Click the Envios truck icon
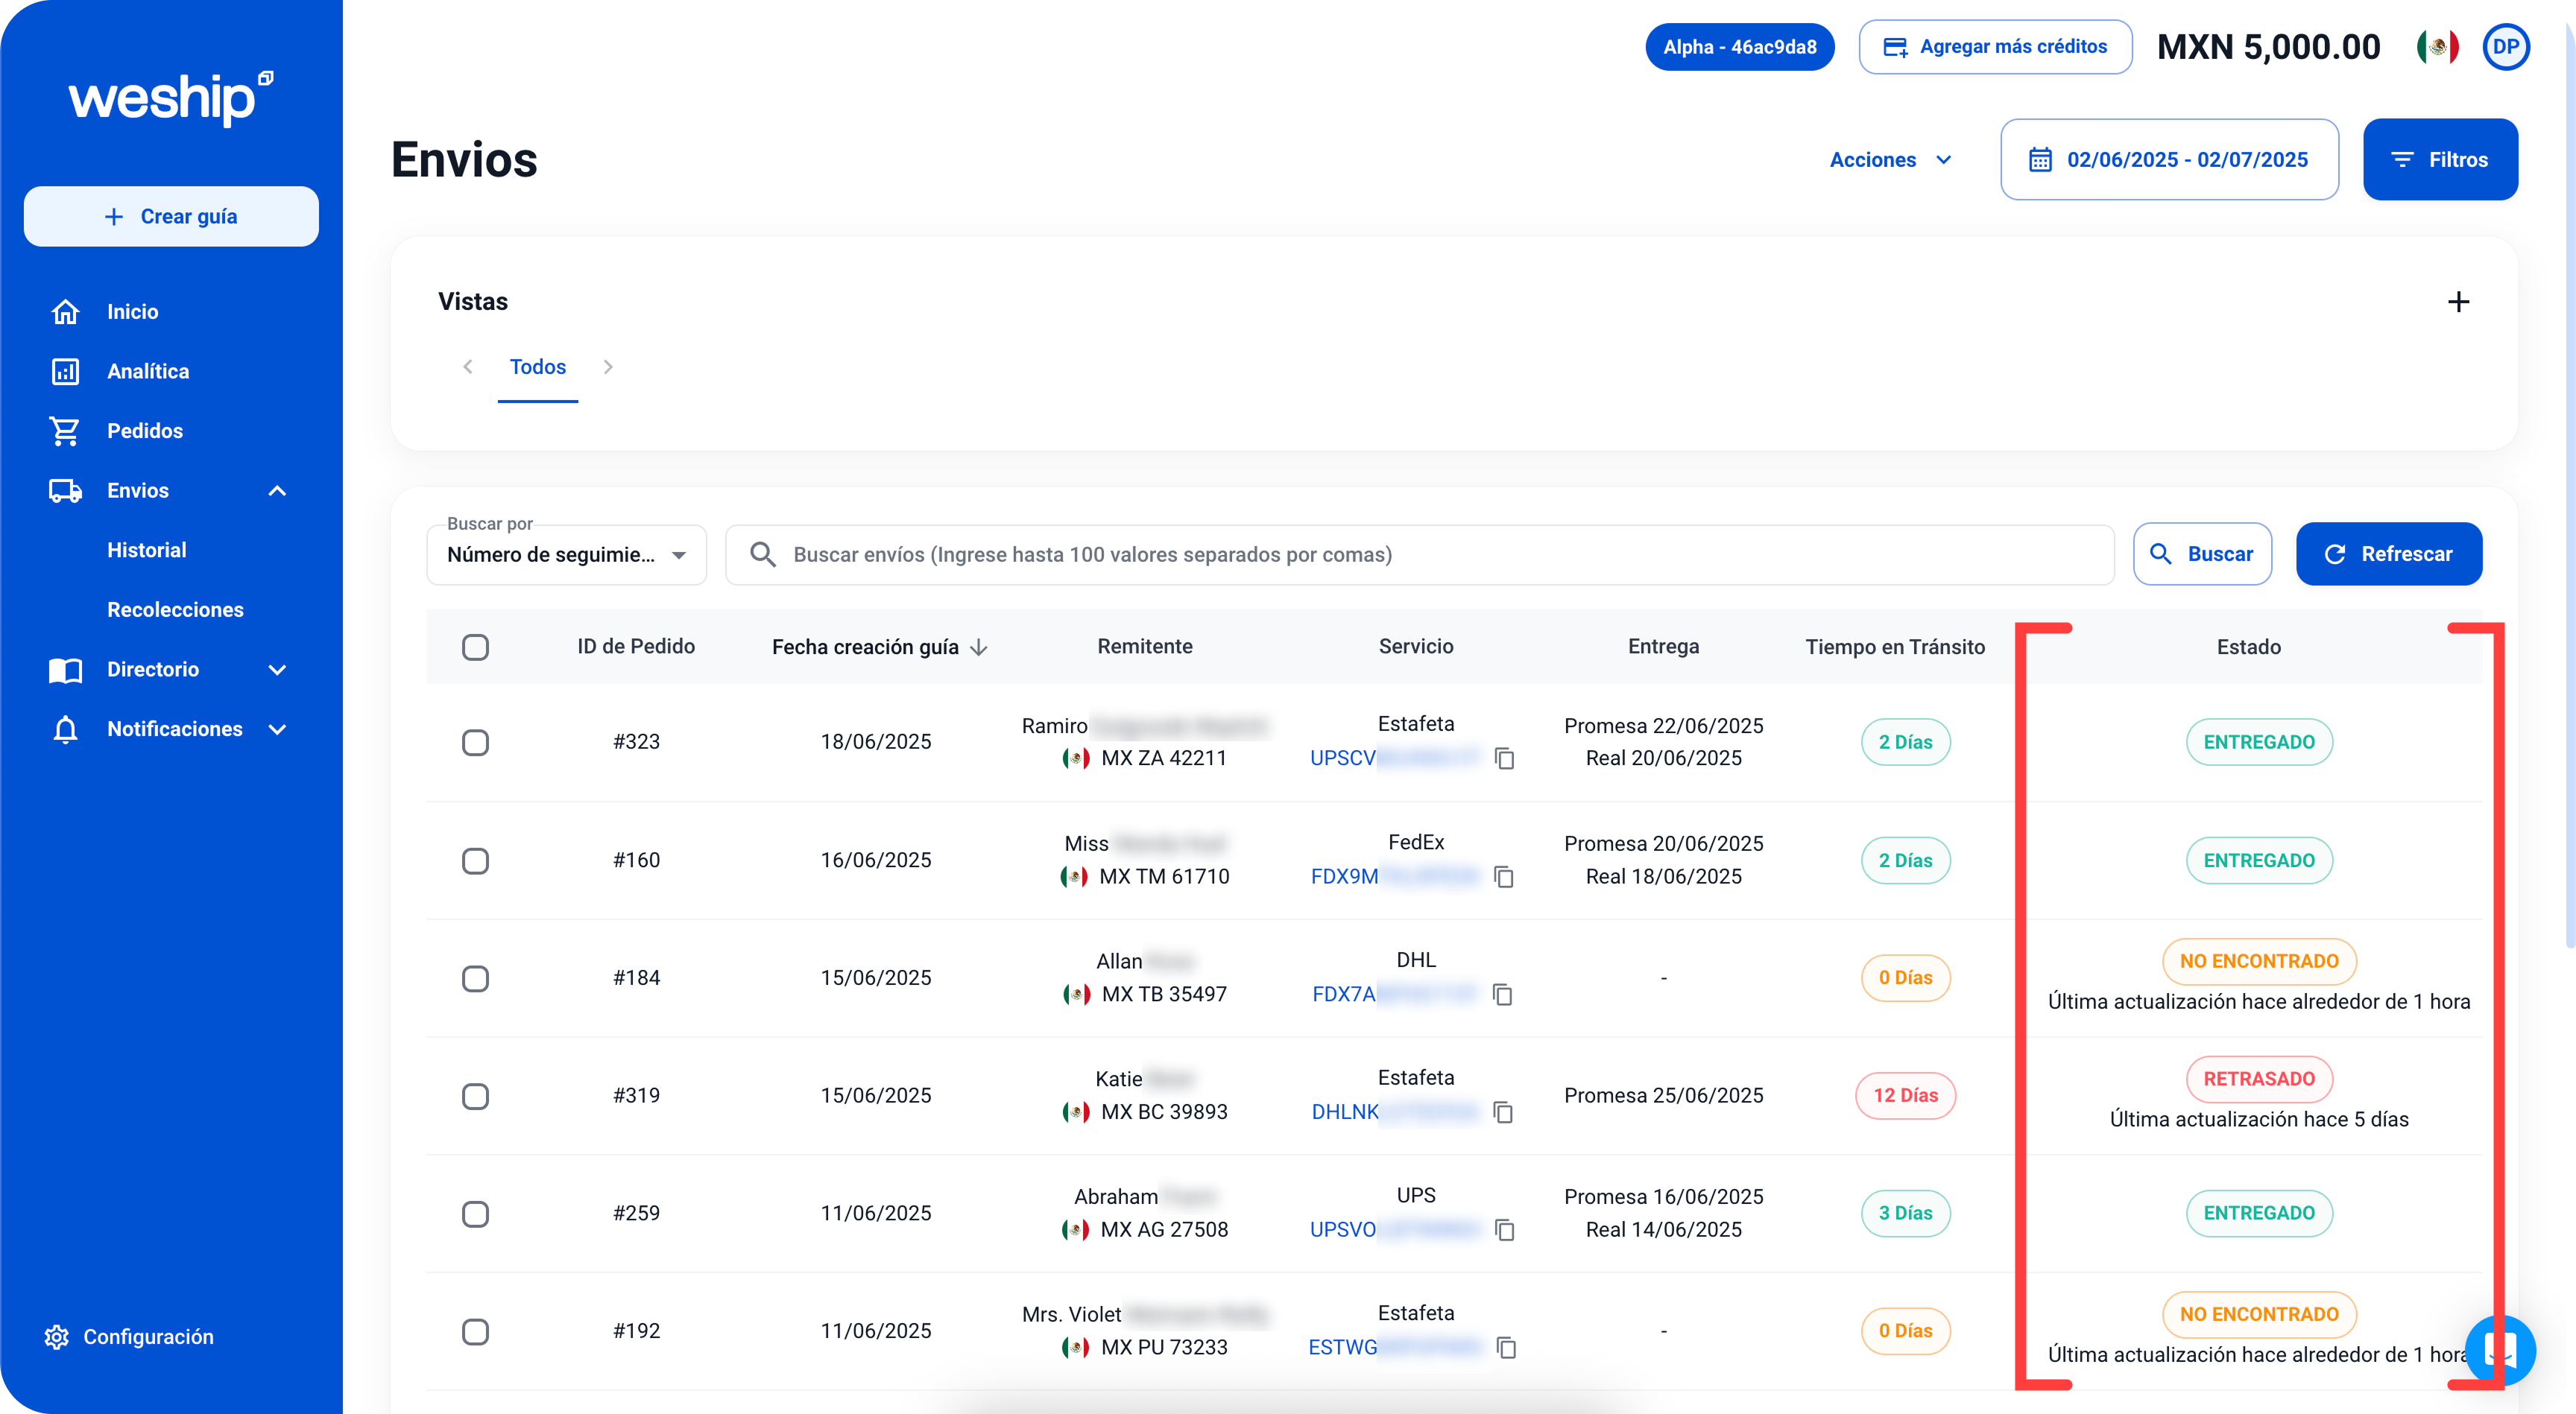 pos(65,491)
